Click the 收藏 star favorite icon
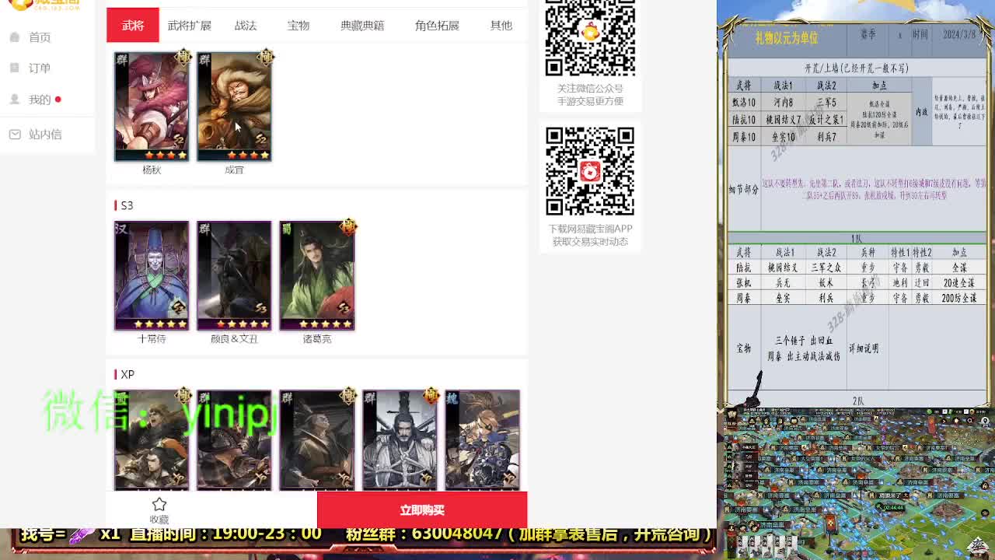 pos(159,504)
